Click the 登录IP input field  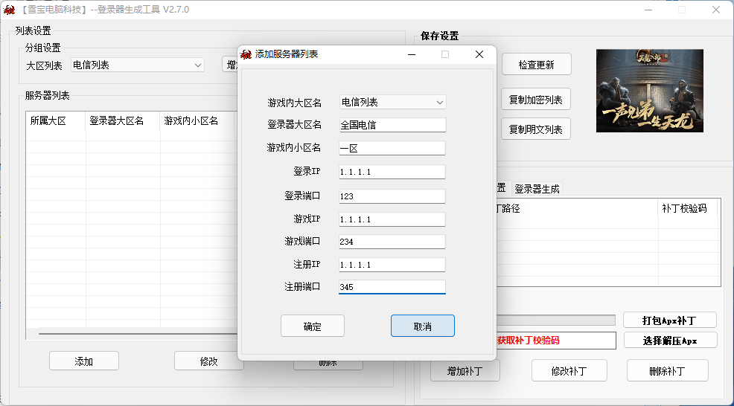pos(392,172)
